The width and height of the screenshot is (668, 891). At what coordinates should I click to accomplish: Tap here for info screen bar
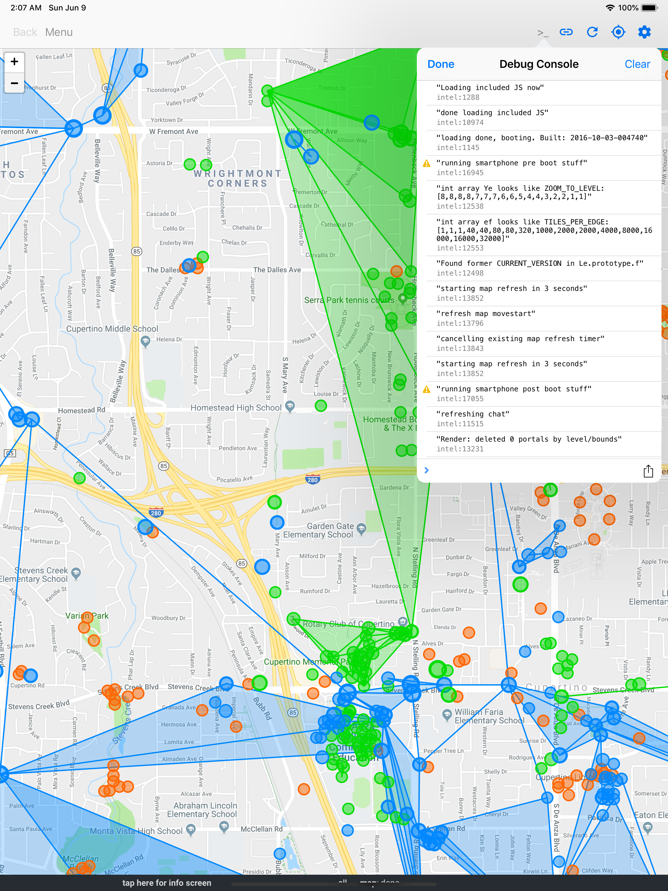pos(167,883)
